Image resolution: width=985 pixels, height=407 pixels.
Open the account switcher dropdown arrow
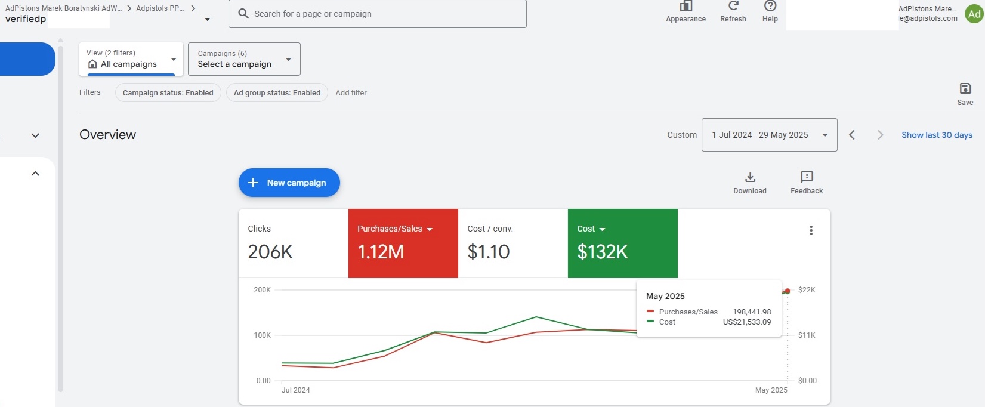(x=207, y=19)
